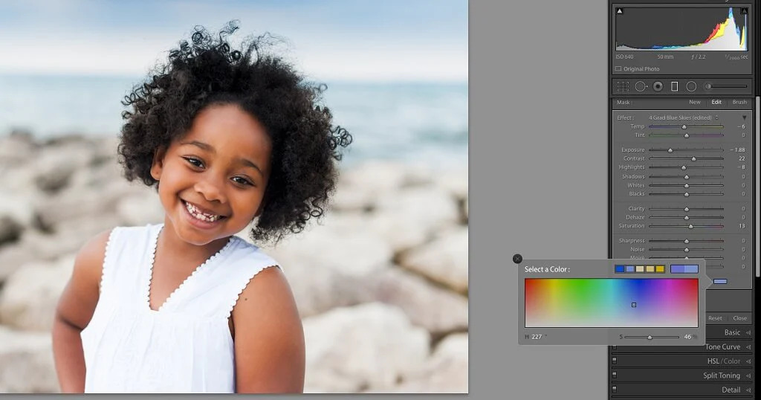This screenshot has height=400, width=761.
Task: Pick the golden yellow preset color swatch
Action: tap(660, 269)
